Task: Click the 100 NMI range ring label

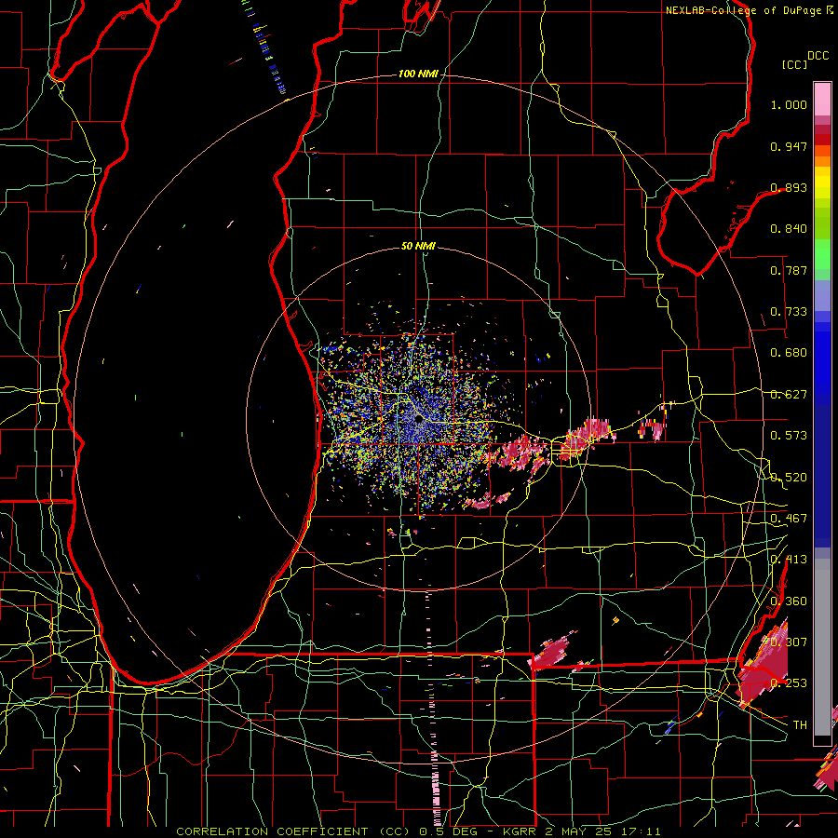Action: (418, 74)
